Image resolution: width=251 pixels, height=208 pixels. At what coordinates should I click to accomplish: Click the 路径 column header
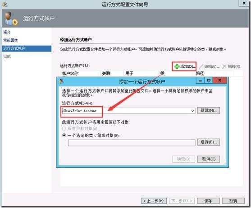pyautogui.click(x=214, y=74)
